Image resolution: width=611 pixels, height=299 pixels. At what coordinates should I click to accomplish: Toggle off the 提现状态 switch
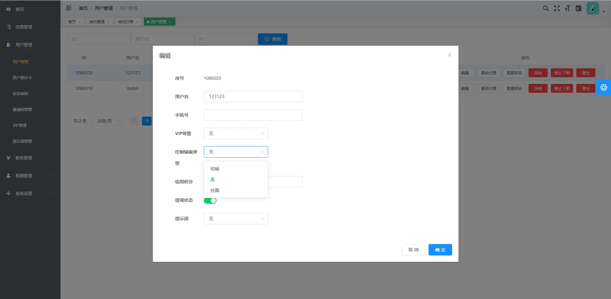(210, 200)
